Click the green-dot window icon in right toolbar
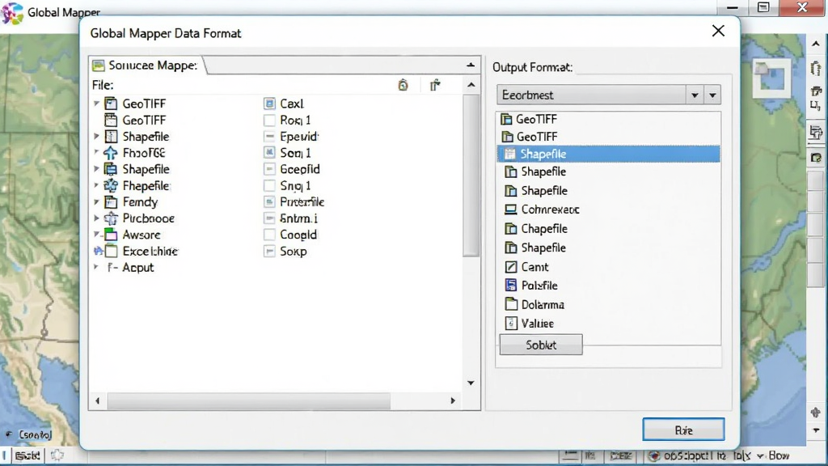Screen dimensions: 828x466 [816, 158]
